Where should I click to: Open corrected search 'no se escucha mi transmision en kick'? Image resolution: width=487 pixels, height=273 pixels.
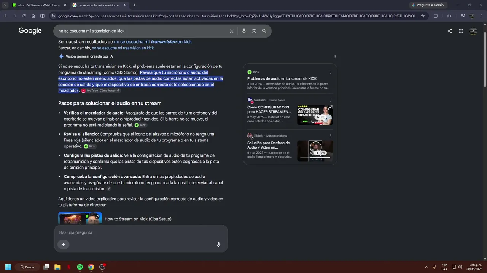[153, 42]
